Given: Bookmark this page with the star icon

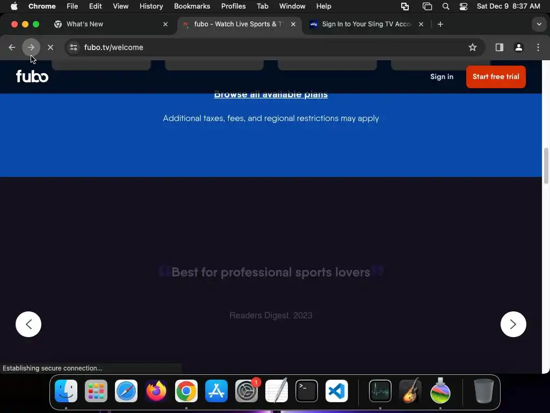Looking at the screenshot, I should [473, 47].
